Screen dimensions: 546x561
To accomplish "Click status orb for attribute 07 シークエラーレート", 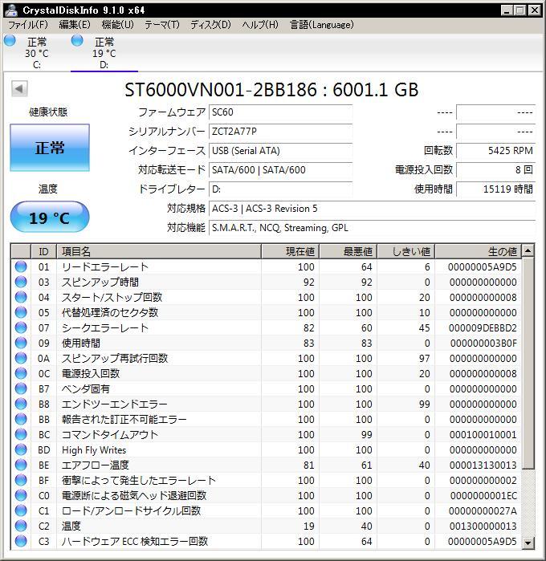I will click(x=21, y=327).
